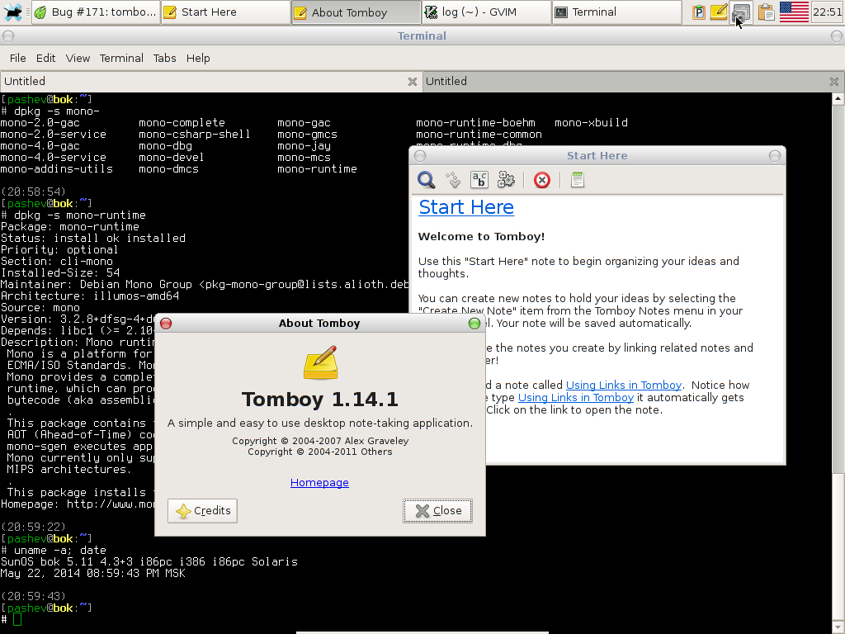The image size is (845, 634).
Task: Close the first Untitled terminal tab
Action: coord(413,82)
